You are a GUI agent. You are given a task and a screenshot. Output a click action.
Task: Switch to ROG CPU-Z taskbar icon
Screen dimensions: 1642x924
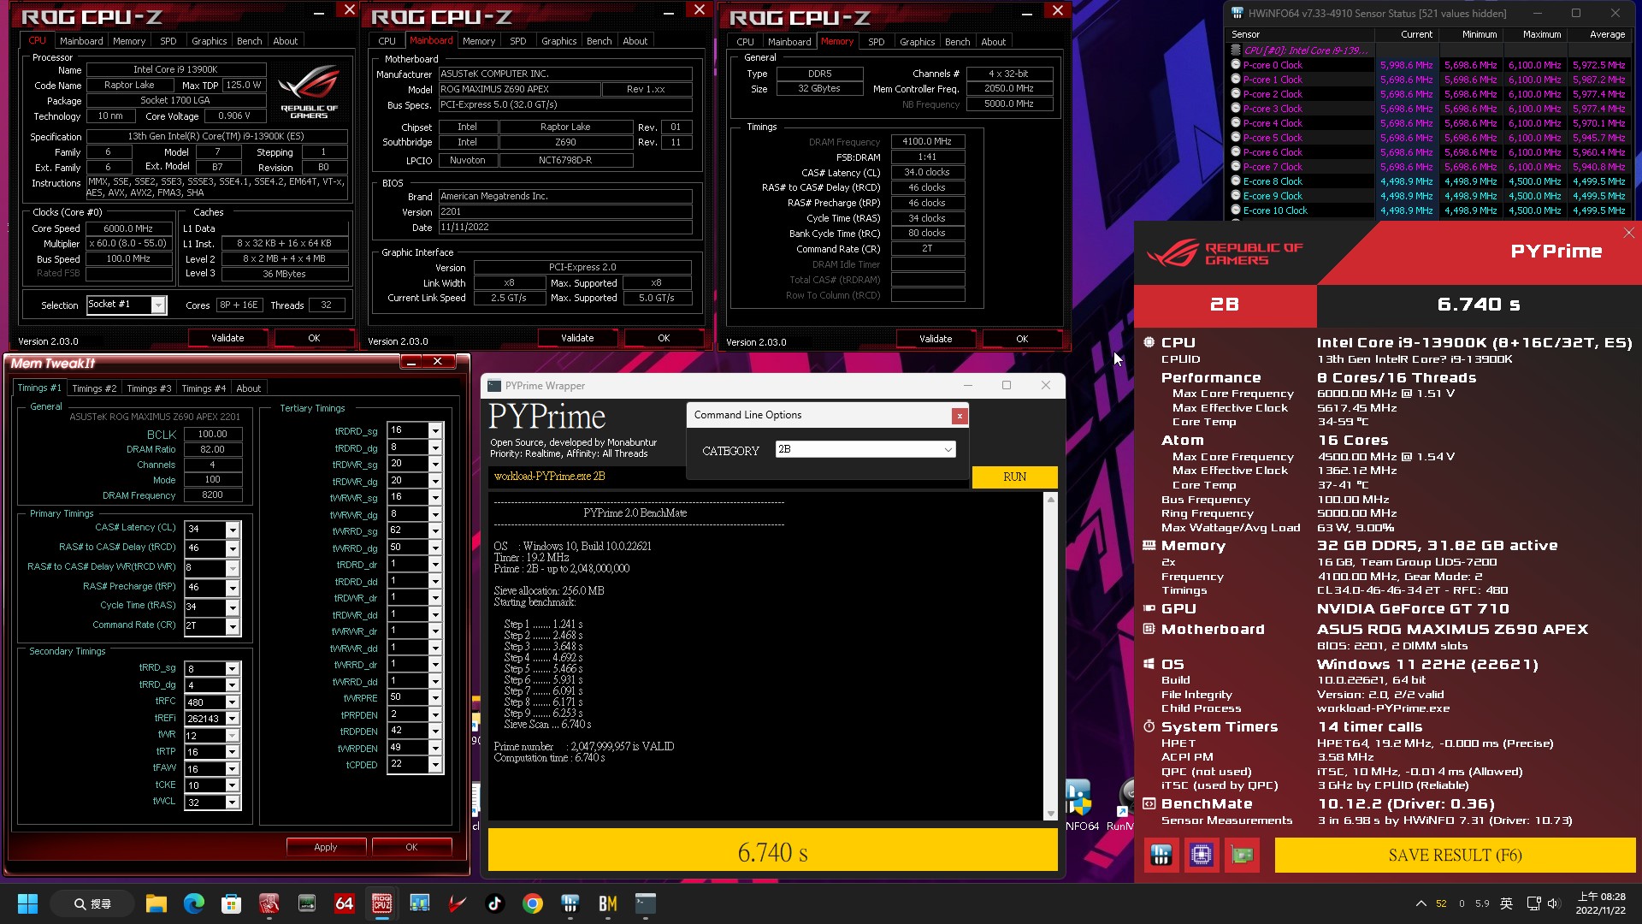tap(381, 903)
